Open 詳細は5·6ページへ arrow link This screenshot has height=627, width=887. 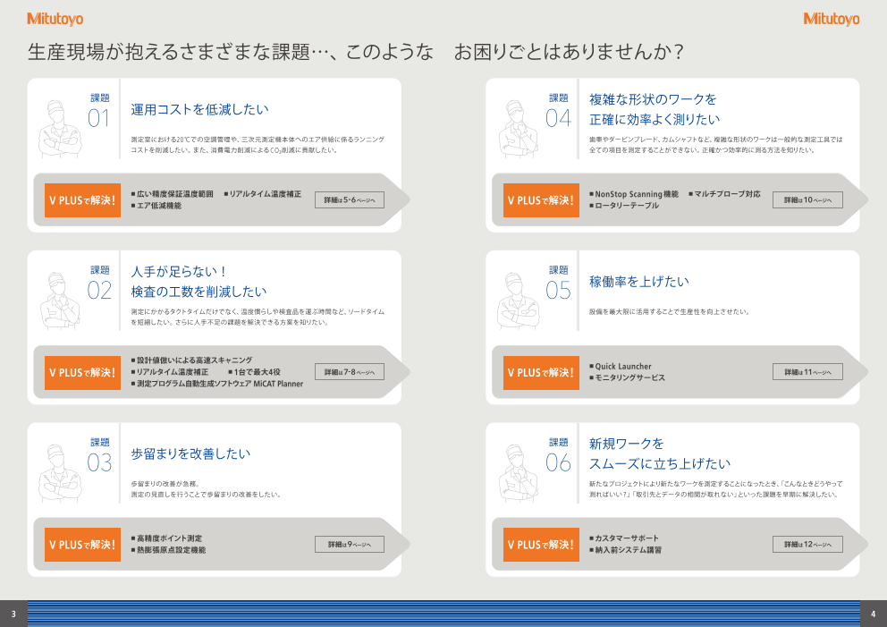350,199
